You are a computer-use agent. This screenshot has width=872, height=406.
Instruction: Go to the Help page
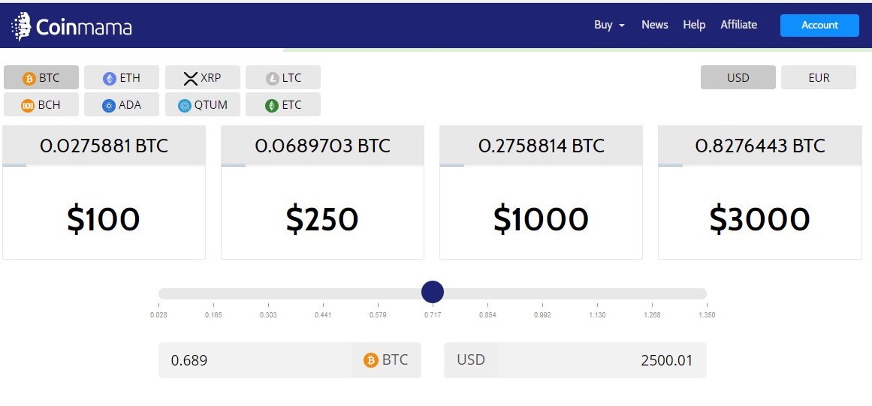(694, 25)
